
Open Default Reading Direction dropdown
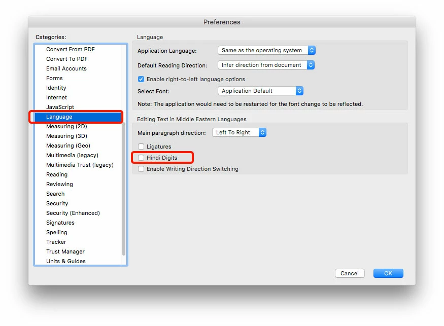[x=266, y=65]
